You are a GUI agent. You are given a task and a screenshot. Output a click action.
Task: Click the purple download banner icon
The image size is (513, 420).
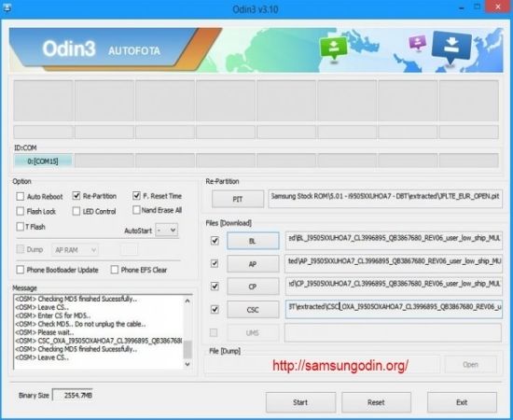point(418,43)
